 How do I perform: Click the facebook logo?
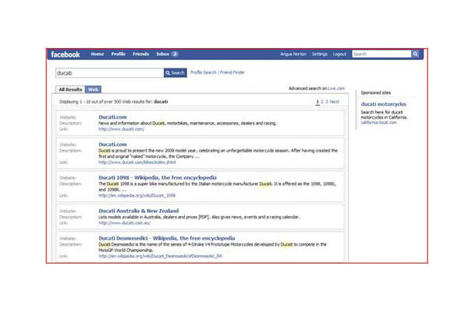click(65, 54)
